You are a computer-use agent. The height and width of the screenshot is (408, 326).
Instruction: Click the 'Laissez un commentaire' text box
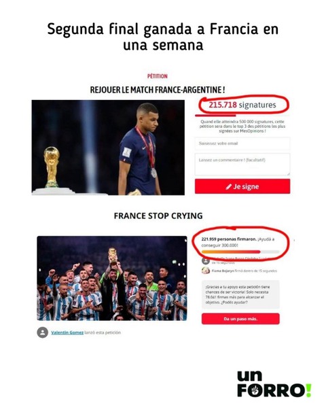point(242,164)
